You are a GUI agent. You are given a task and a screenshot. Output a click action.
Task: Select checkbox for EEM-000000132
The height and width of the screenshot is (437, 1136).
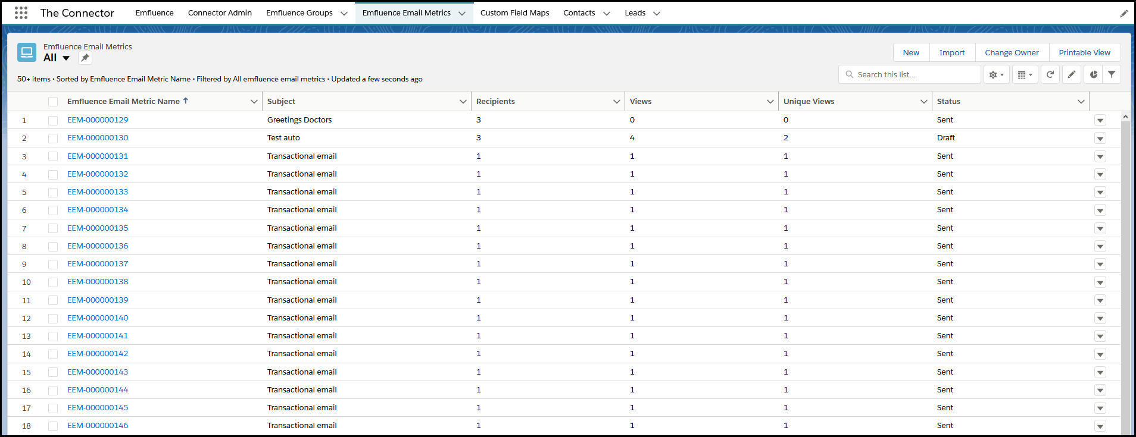53,174
